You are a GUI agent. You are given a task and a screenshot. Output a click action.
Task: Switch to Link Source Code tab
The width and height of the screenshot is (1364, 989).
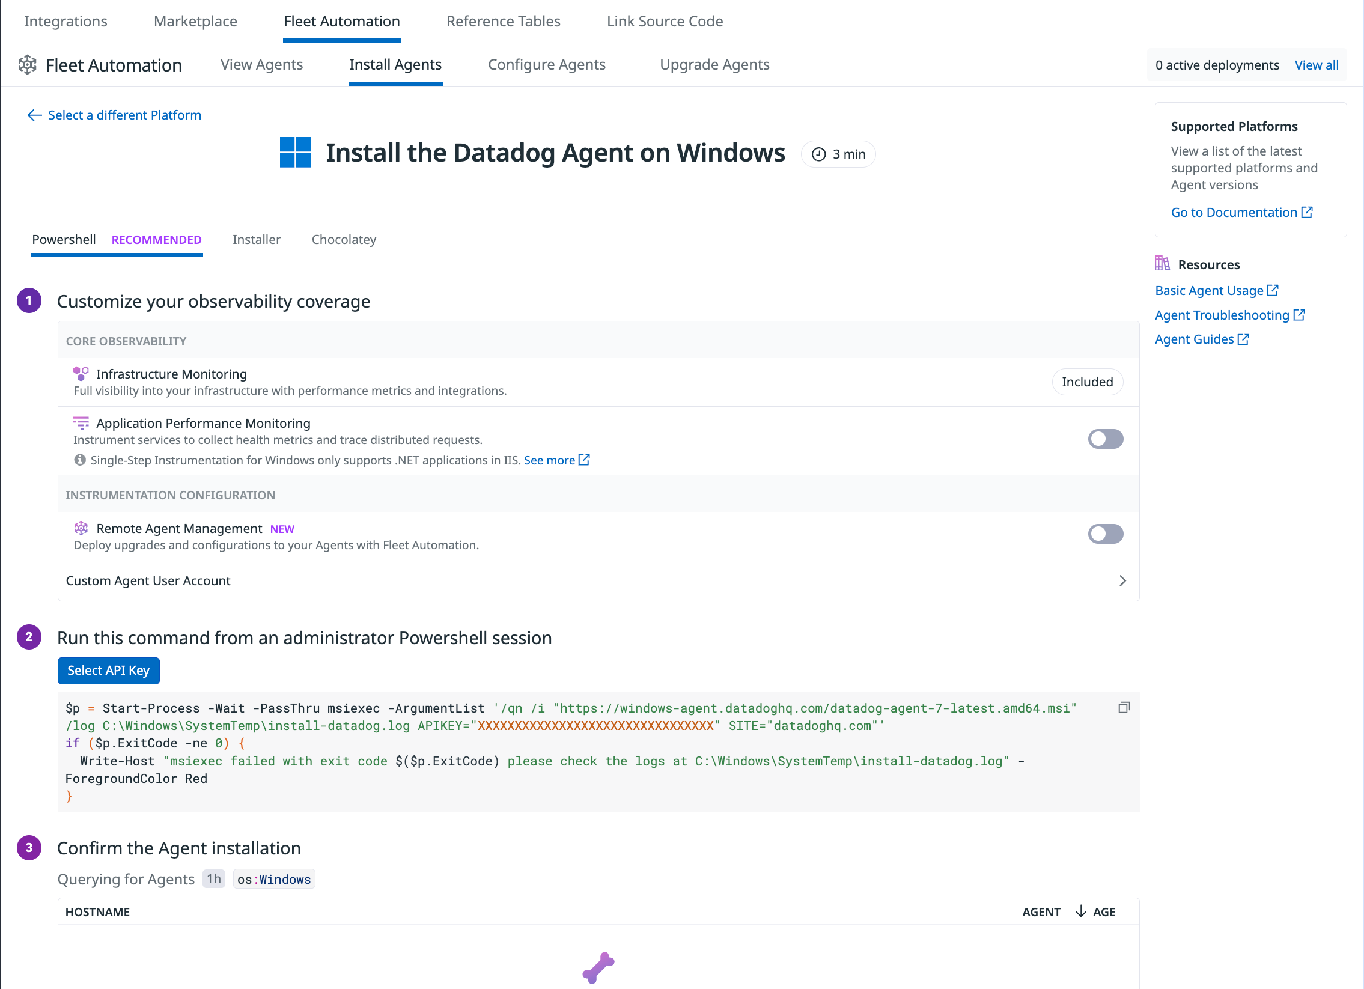(x=665, y=21)
